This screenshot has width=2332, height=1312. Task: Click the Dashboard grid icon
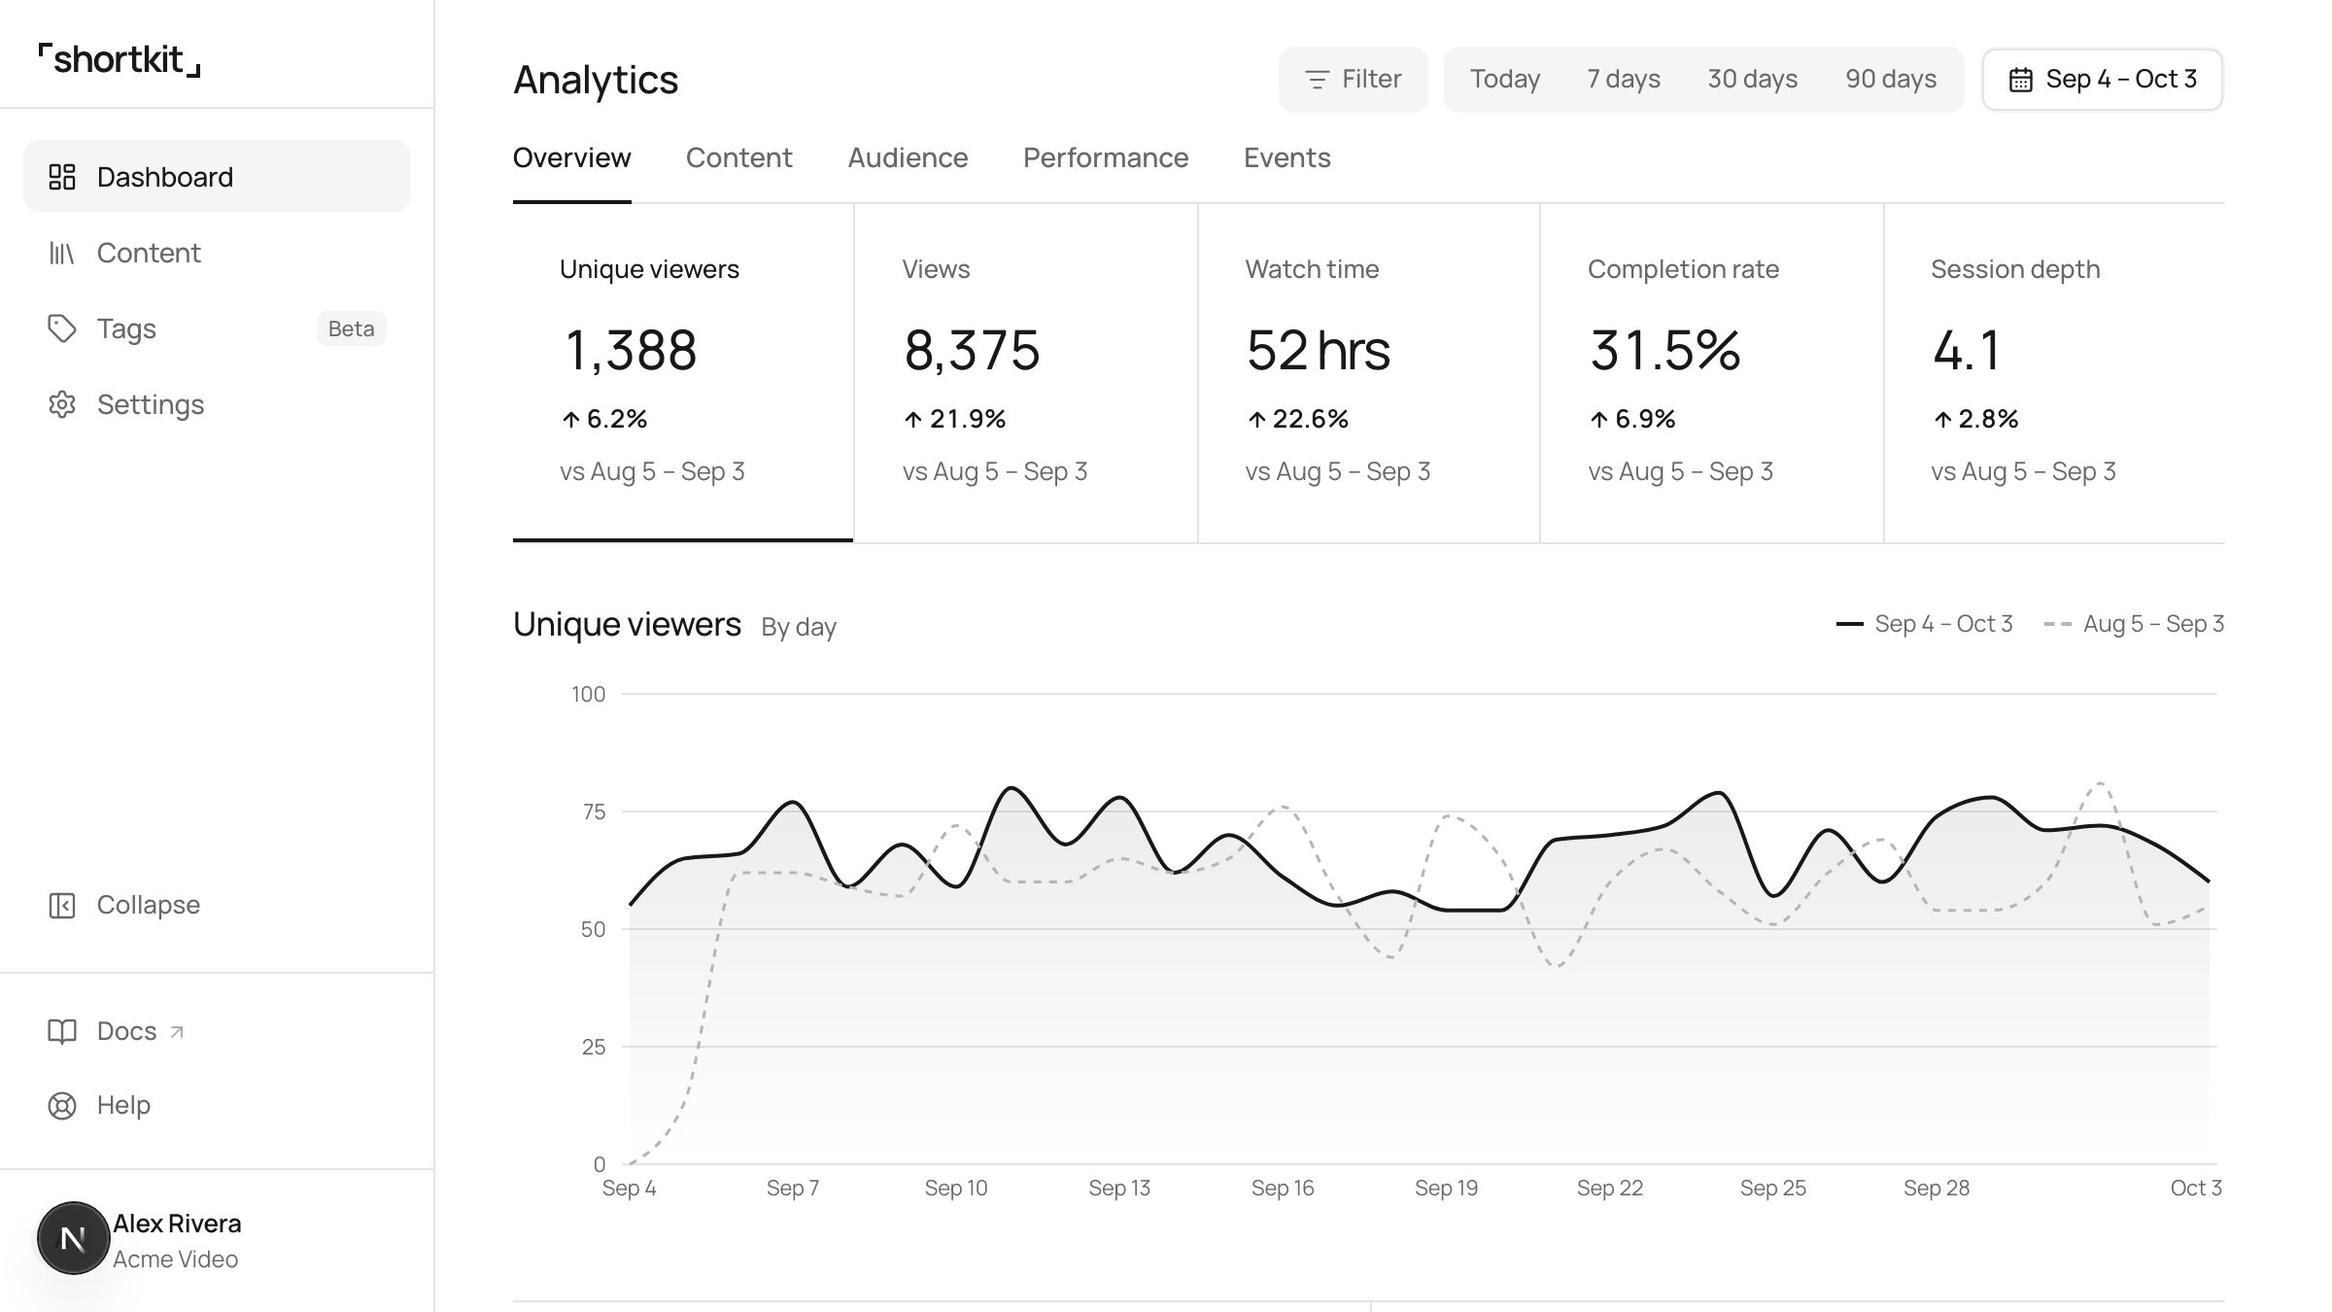[x=62, y=177]
